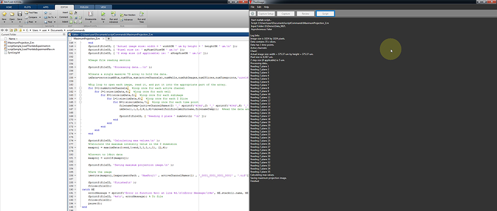The height and width of the screenshot is (211, 497).
Task: Click the Comment percent icon
Action: pos(71,17)
